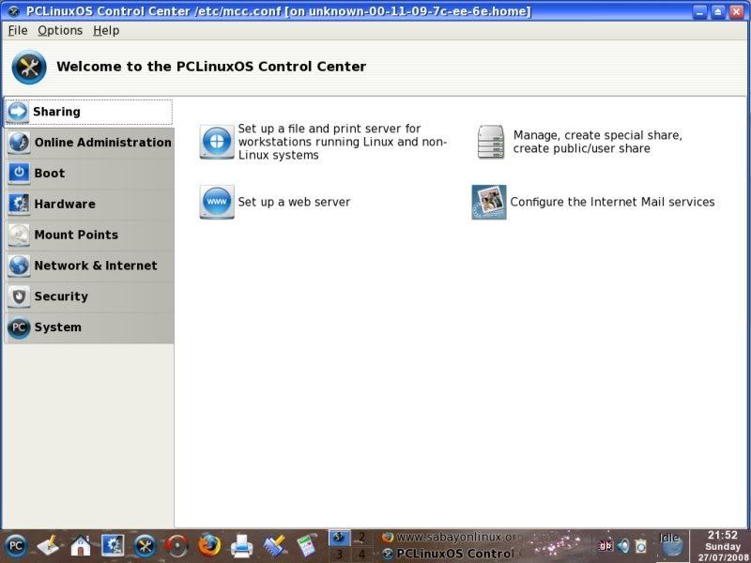Screen dimensions: 751x563
Task: Click the printer icon in taskbar
Action: tap(242, 546)
